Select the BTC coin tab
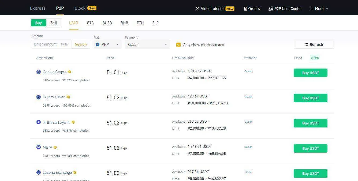358x181 pixels. [90, 23]
